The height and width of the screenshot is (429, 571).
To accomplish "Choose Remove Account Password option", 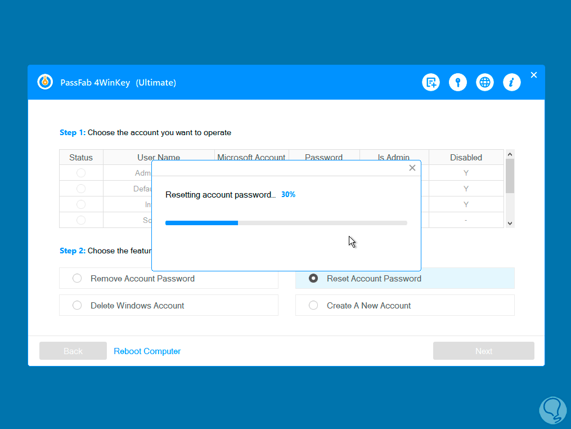I will [169, 279].
